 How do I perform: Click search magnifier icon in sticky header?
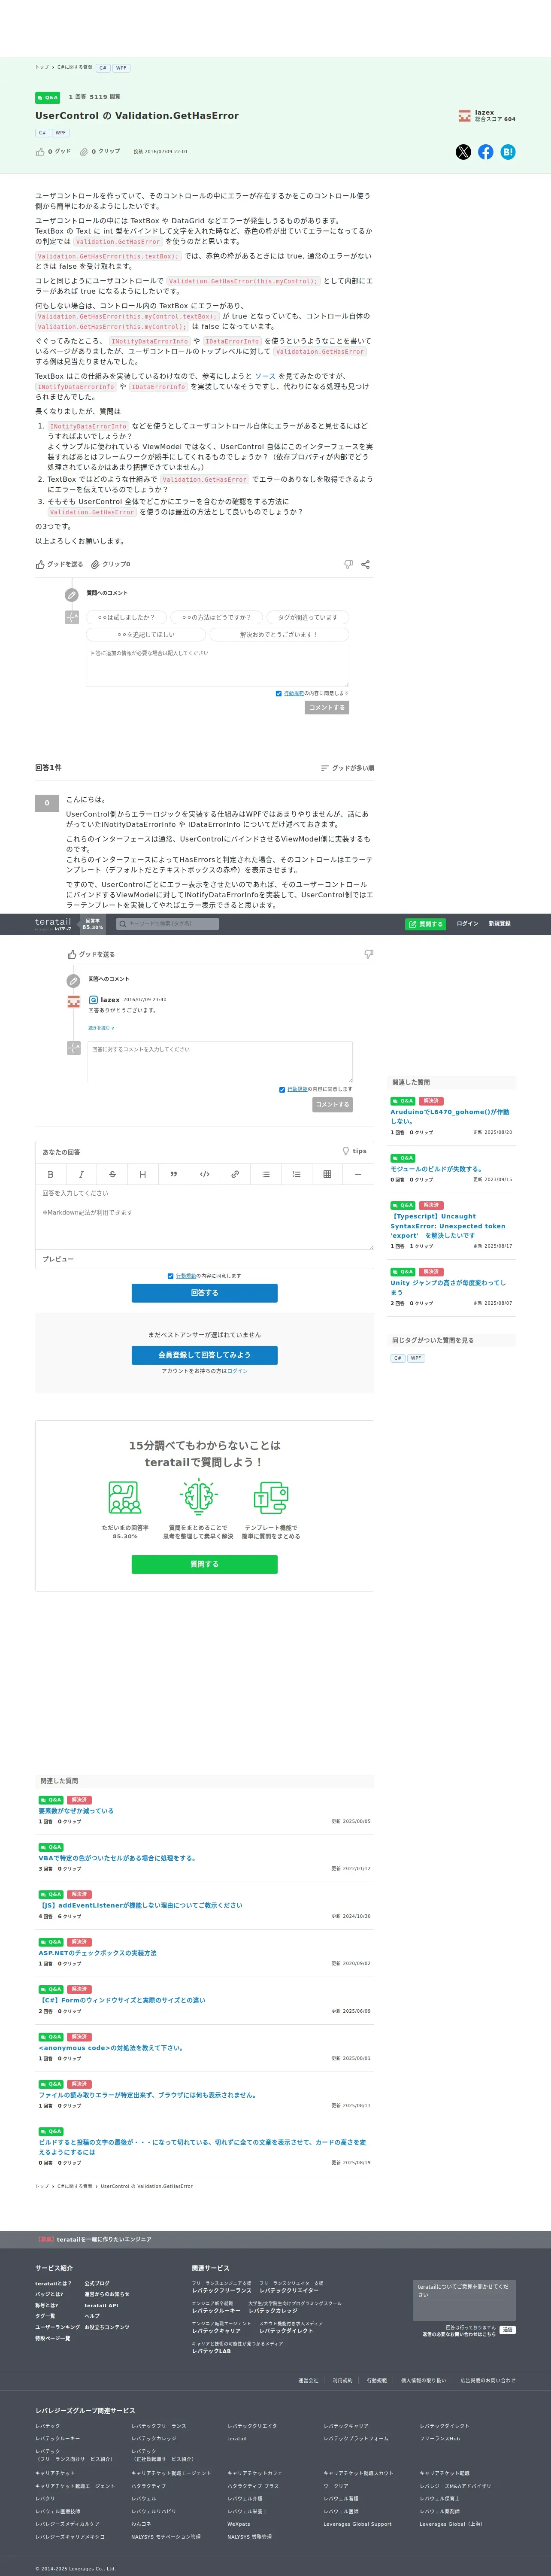pyautogui.click(x=123, y=924)
